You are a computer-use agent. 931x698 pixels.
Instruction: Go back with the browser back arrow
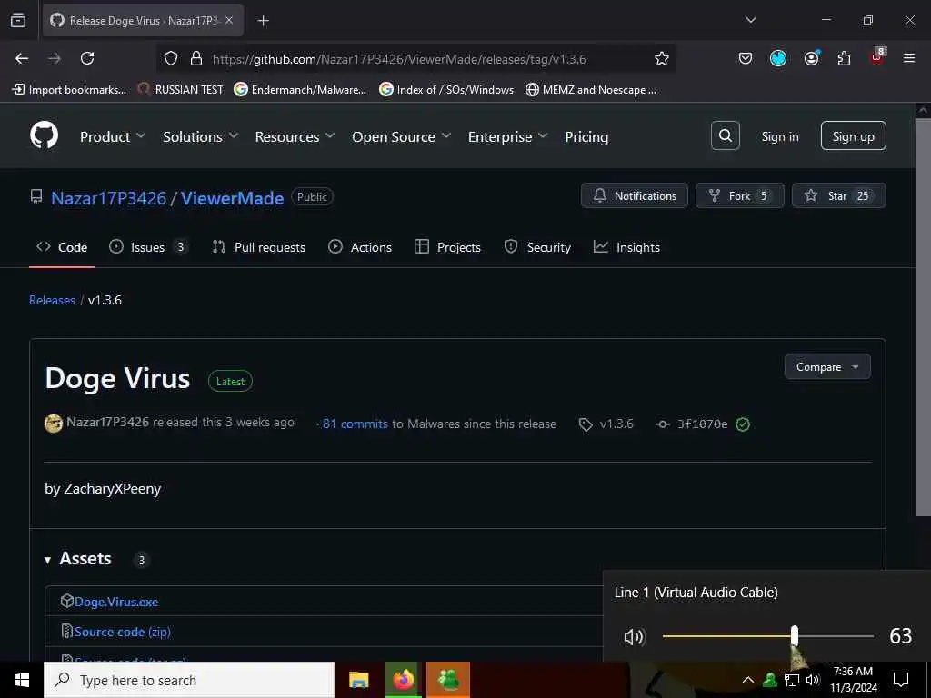pos(22,58)
